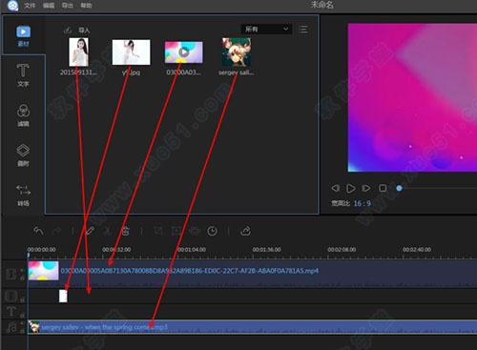
Task: Open the 滤镜 filters tab
Action: (23, 115)
